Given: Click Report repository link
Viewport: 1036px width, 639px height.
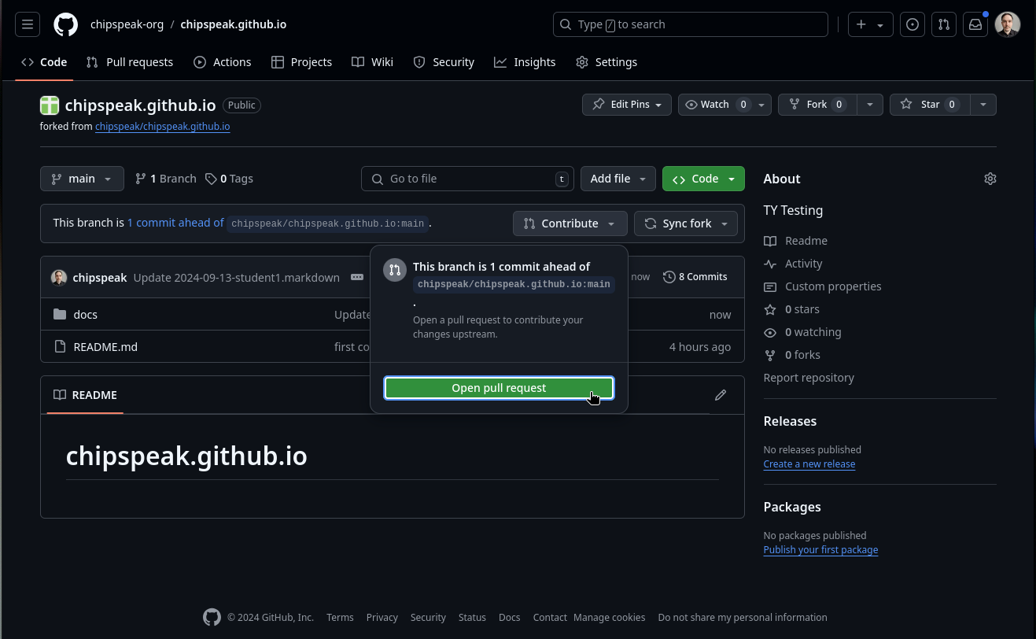Looking at the screenshot, I should tap(809, 378).
